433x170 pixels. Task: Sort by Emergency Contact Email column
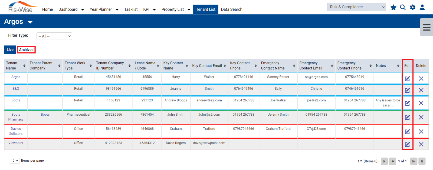[332, 66]
